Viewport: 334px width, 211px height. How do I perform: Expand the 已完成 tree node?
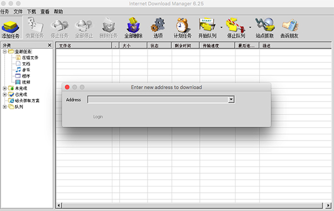[4, 94]
